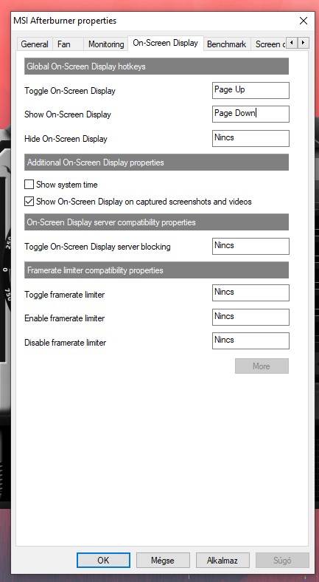Click the Global On-Screen Display hotkeys header

156,66
